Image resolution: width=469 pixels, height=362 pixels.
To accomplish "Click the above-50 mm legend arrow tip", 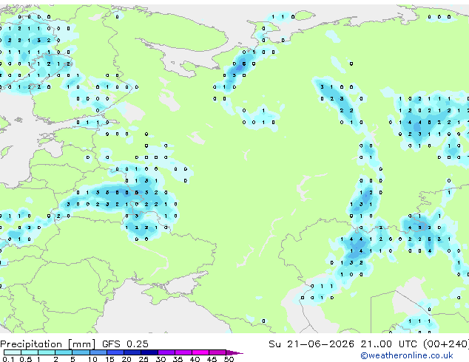I will click(234, 352).
